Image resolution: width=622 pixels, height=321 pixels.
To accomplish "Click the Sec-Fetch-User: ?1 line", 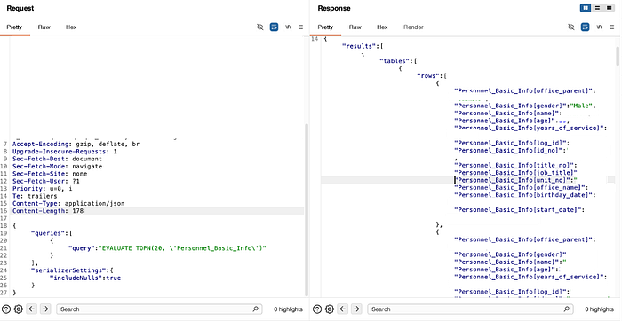I will pyautogui.click(x=46, y=181).
